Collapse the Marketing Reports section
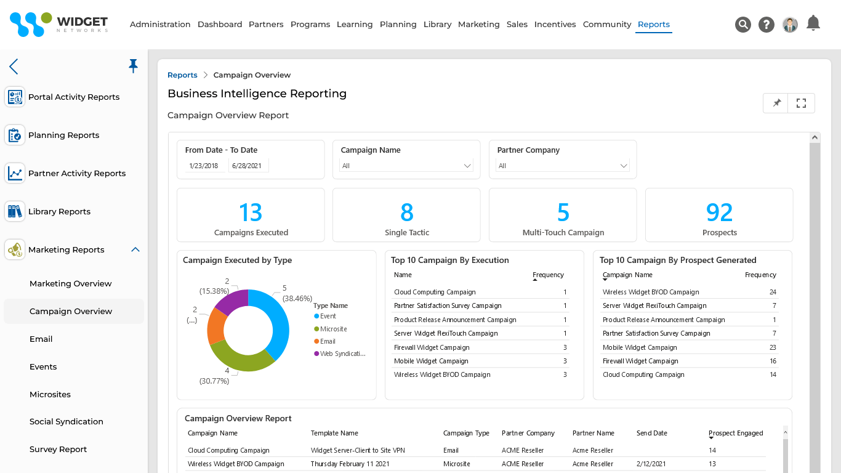 point(135,249)
